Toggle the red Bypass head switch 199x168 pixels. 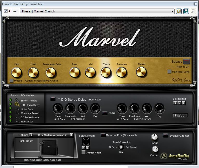[187, 61]
